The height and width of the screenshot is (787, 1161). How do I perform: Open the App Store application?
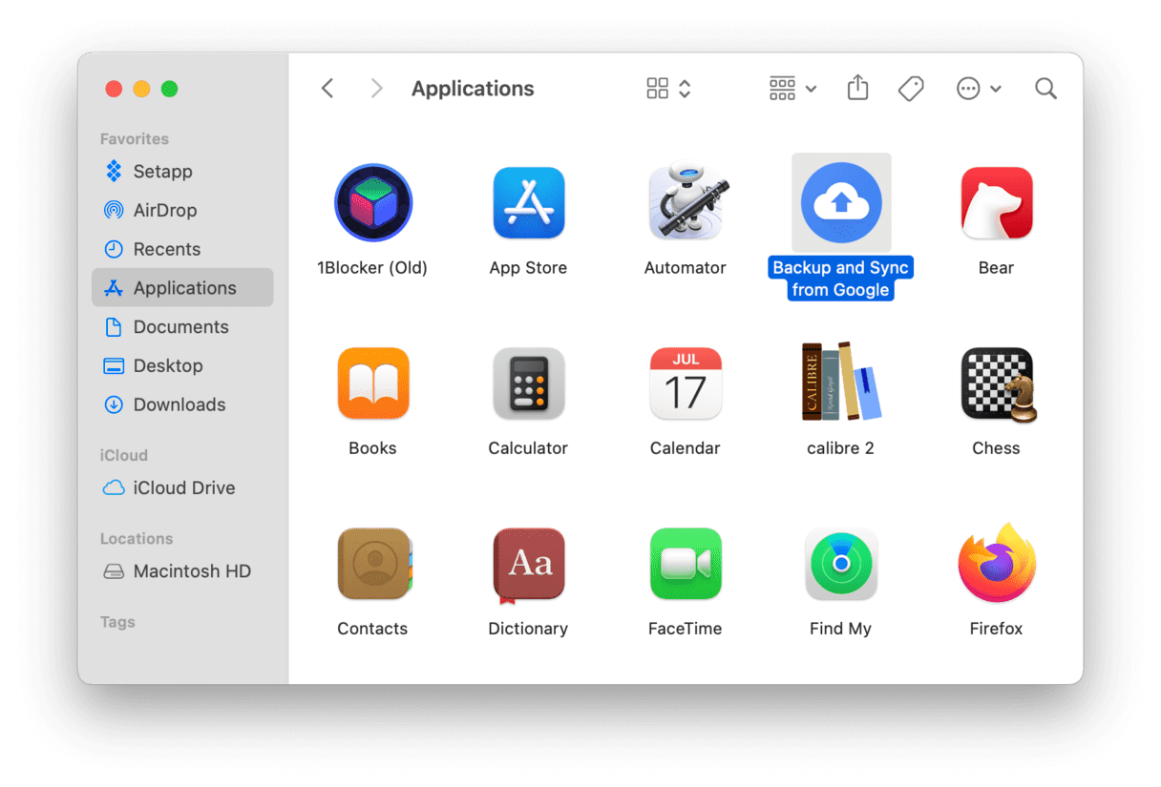(x=528, y=202)
